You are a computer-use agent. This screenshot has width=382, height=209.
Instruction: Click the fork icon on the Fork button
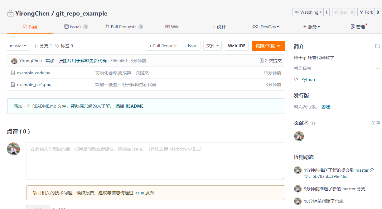tap(362, 12)
